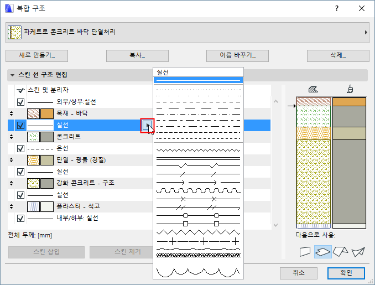Cancel with the 취소 button
The width and height of the screenshot is (375, 285).
tap(299, 273)
